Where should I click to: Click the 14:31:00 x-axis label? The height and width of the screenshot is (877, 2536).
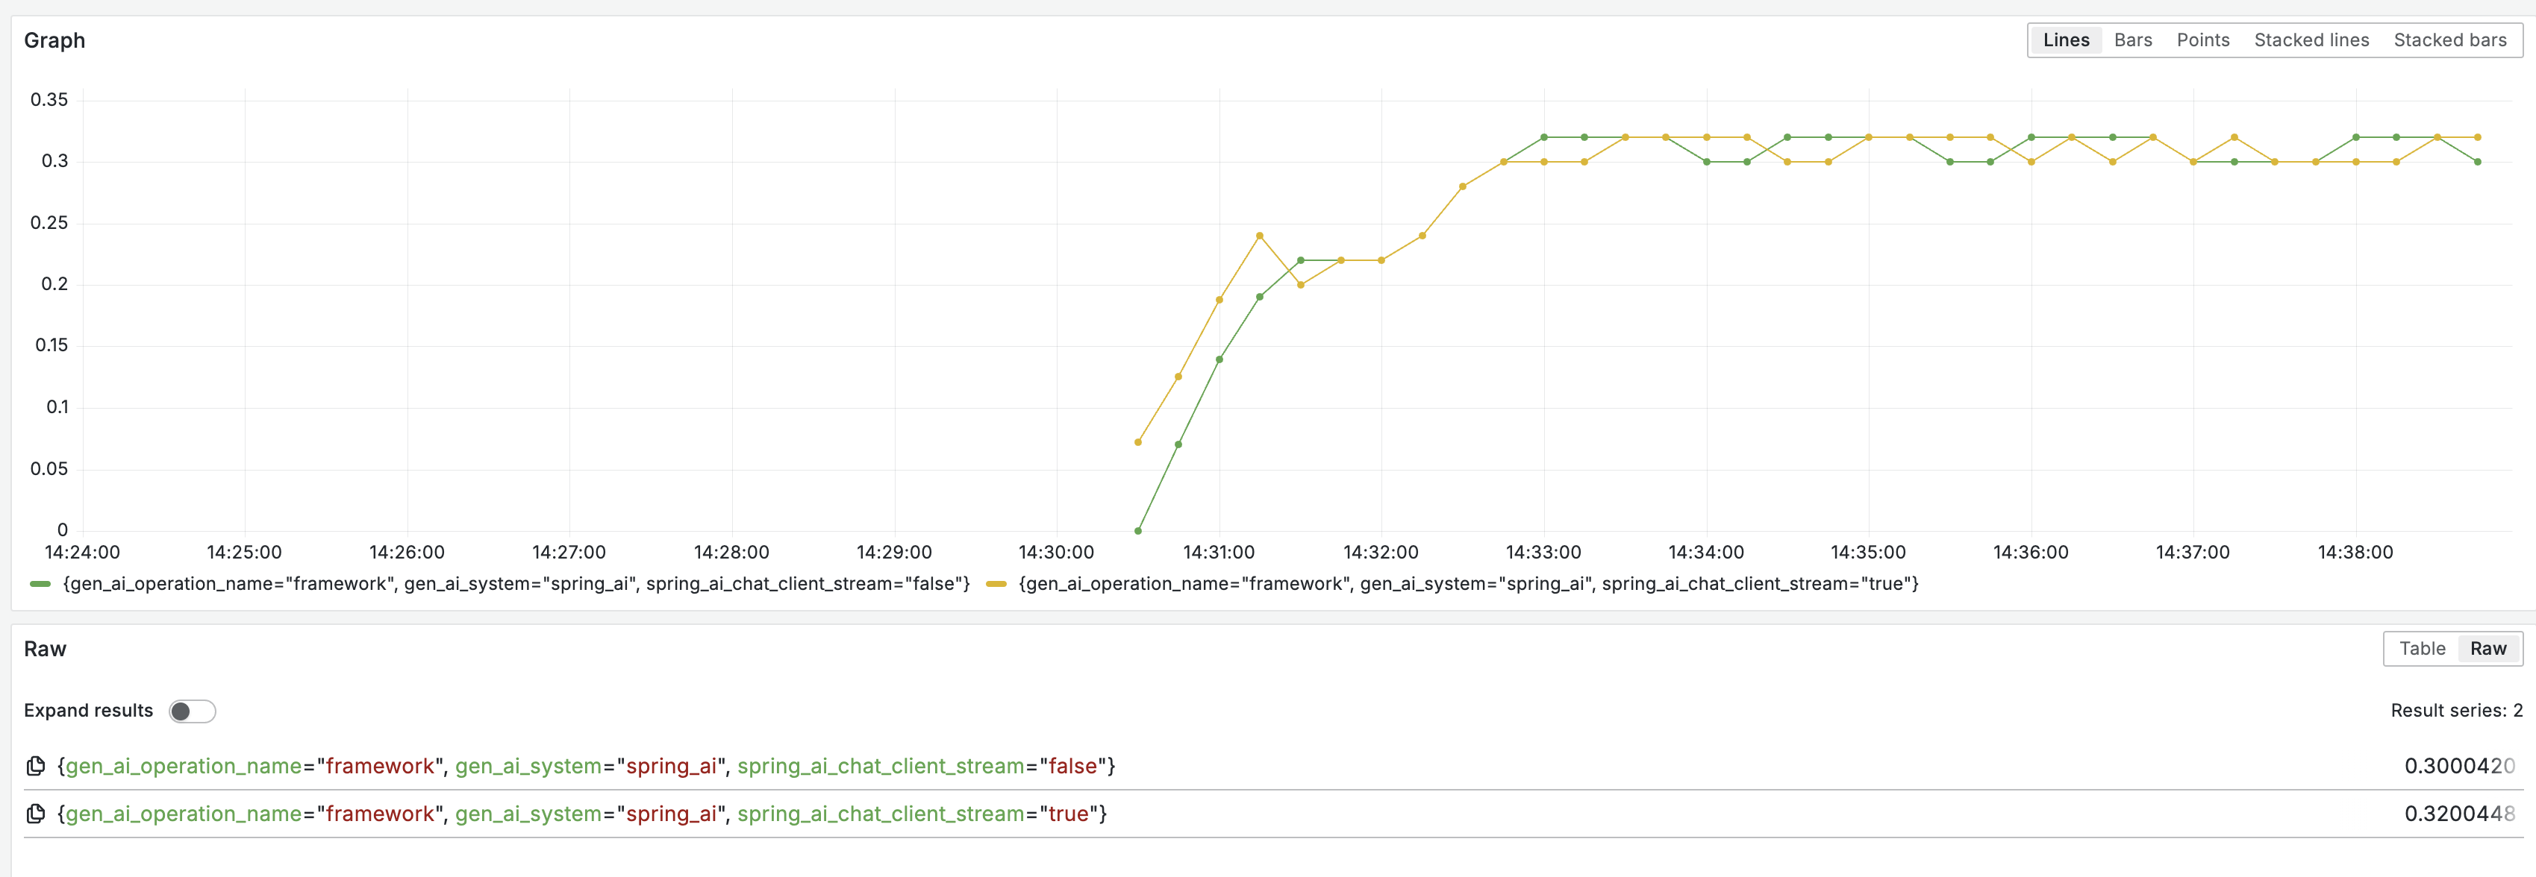[x=1218, y=553]
